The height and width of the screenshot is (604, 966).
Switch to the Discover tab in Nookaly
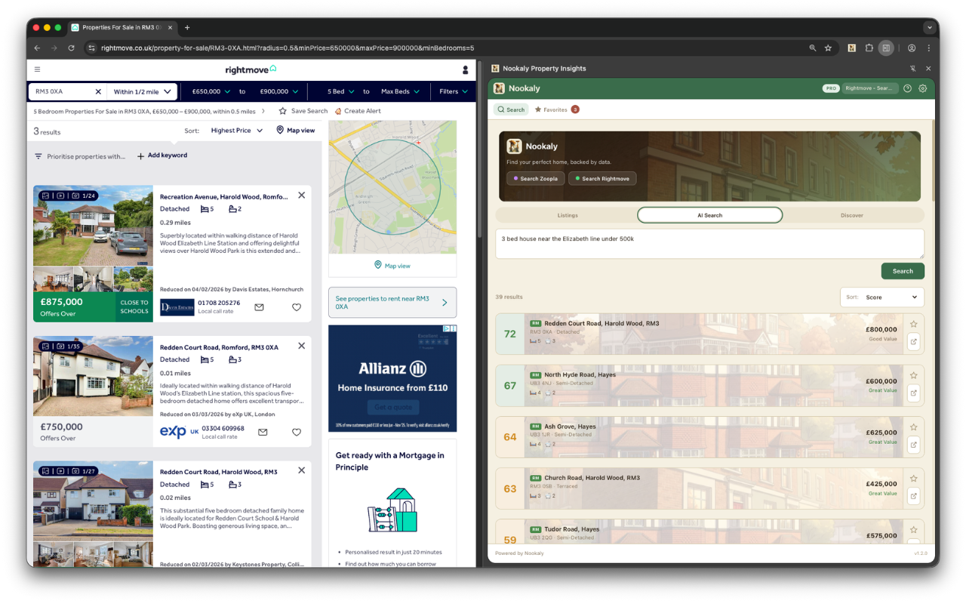coord(851,214)
